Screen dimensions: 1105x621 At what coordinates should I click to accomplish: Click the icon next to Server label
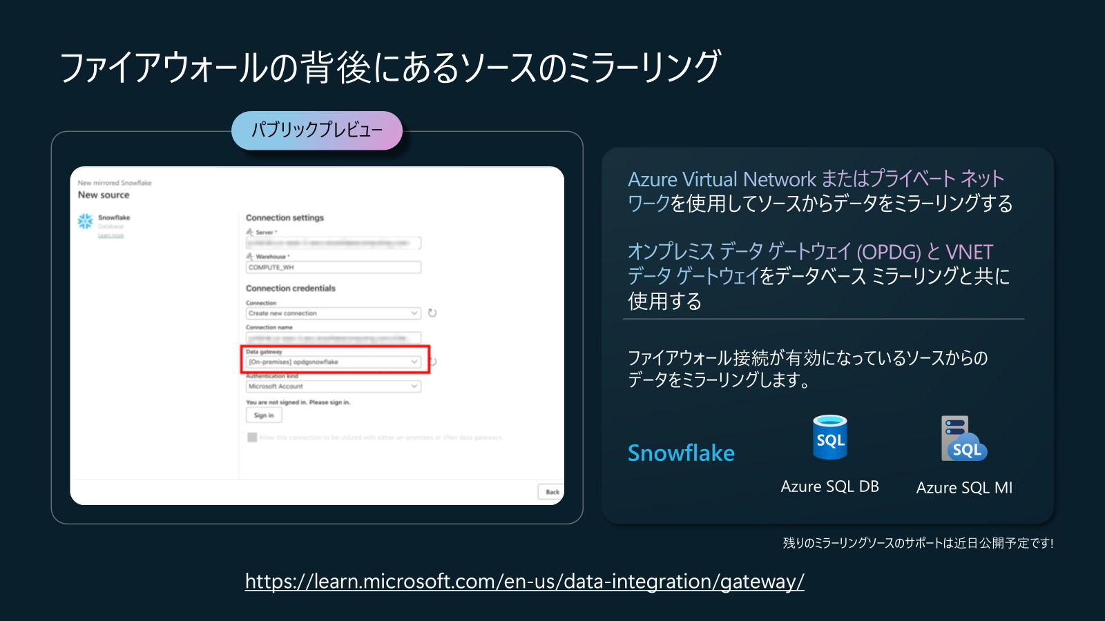click(x=250, y=233)
